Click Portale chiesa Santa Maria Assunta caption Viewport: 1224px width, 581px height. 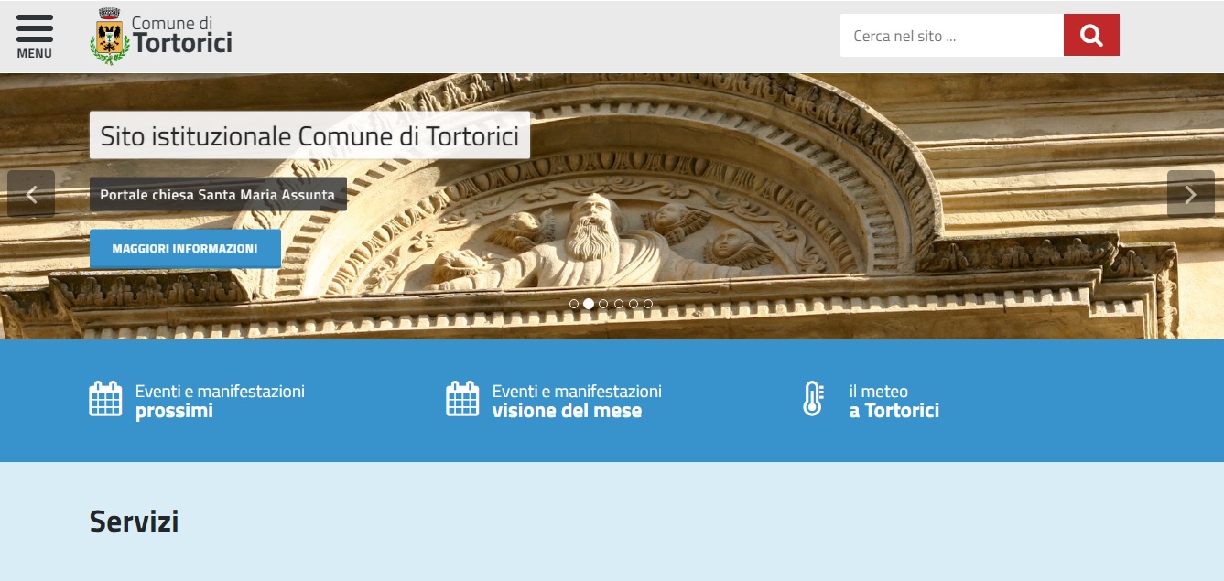point(218,194)
